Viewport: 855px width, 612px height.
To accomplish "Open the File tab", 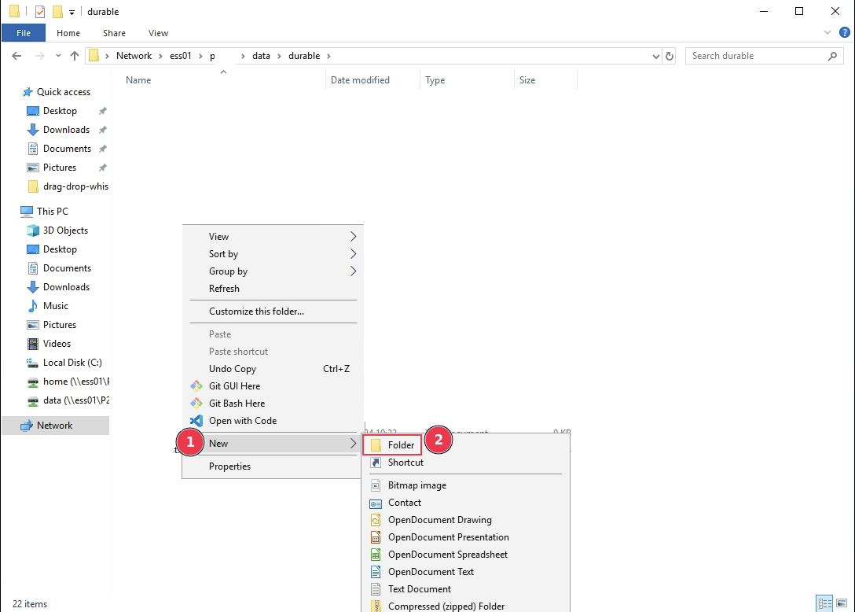I will click(24, 33).
